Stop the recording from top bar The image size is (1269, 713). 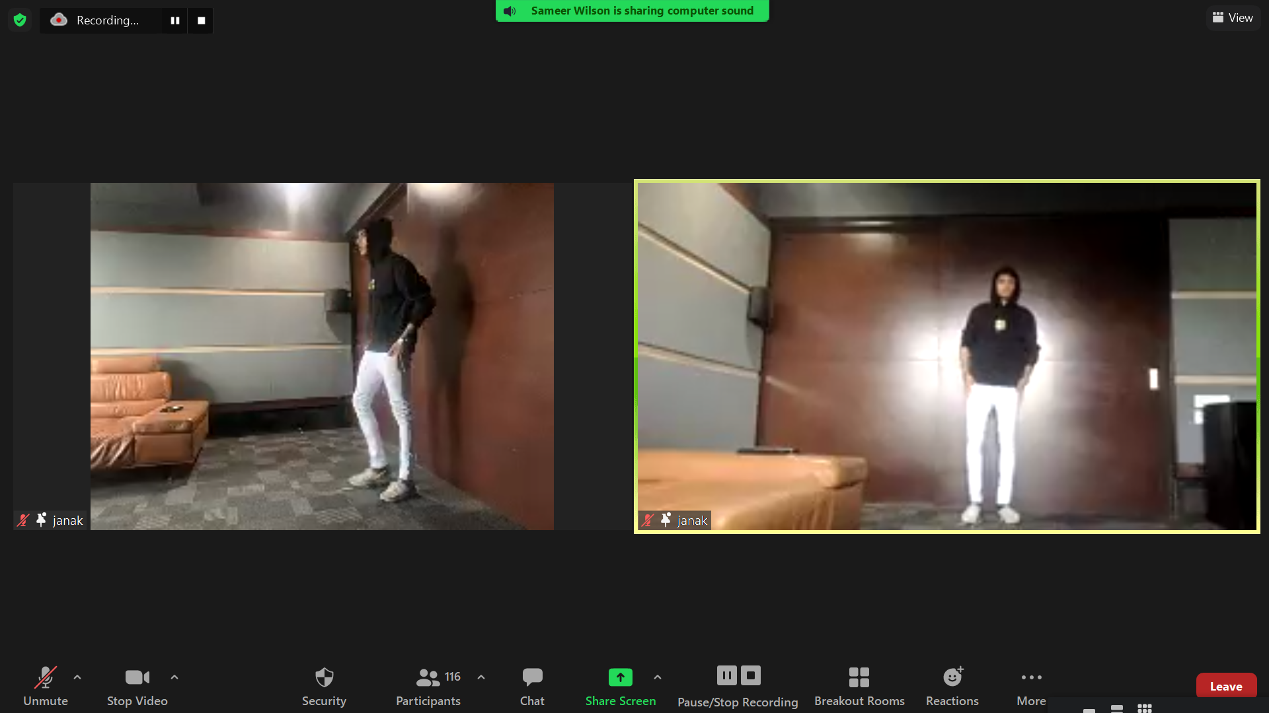201,20
